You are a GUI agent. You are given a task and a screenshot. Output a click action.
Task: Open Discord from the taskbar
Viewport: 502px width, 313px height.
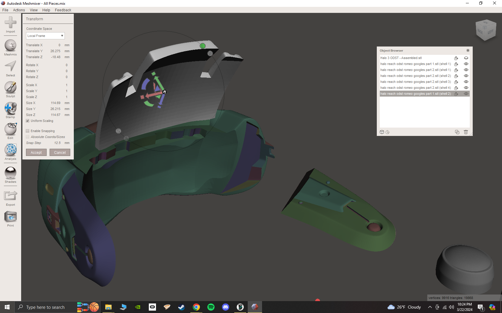(225, 307)
